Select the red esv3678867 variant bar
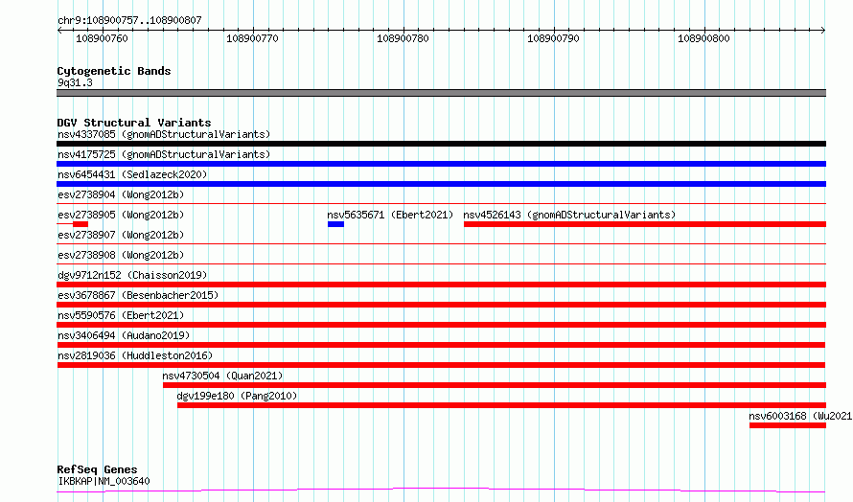The width and height of the screenshot is (853, 502). (441, 305)
